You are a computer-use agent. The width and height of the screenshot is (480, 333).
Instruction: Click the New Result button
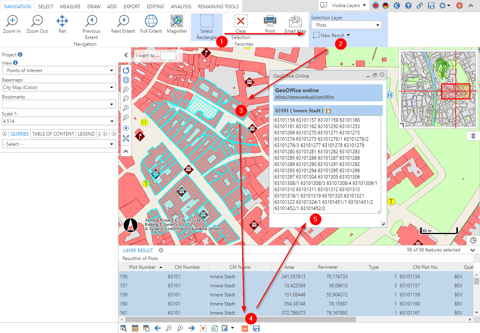[332, 35]
